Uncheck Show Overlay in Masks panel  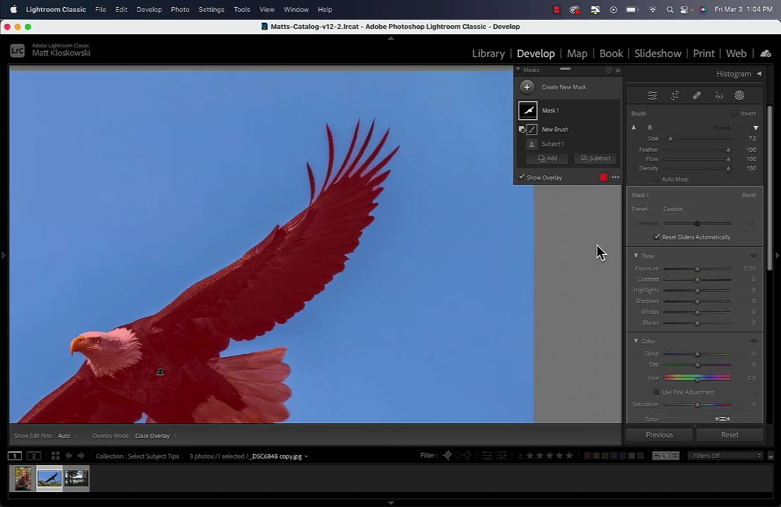[x=521, y=177]
